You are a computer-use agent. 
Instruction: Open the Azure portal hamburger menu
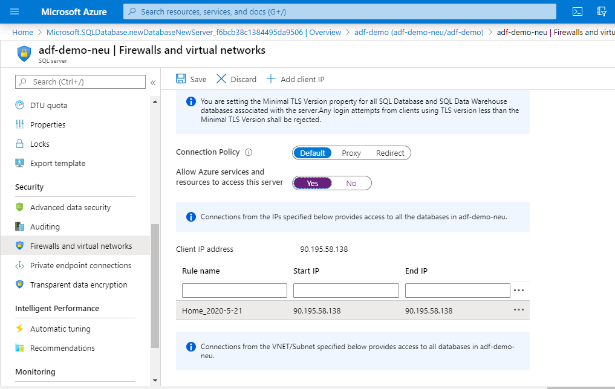click(15, 11)
